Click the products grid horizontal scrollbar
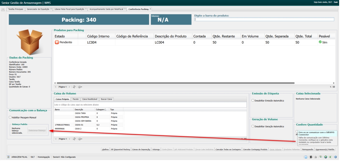The width and height of the screenshot is (342, 163). coord(175,83)
